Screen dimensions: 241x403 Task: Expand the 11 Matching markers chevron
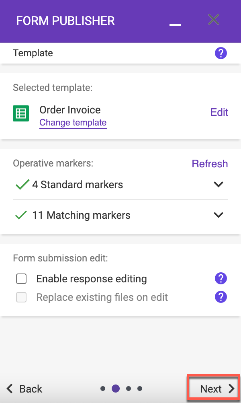tap(219, 215)
